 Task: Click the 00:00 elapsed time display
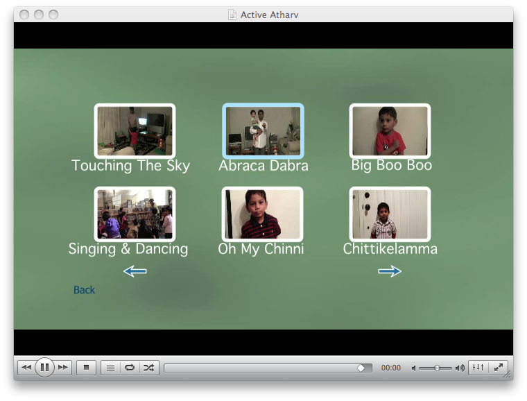pyautogui.click(x=391, y=368)
